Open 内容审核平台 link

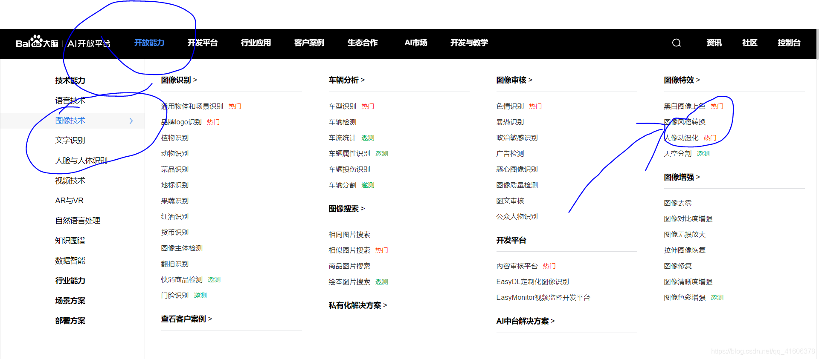tap(517, 266)
